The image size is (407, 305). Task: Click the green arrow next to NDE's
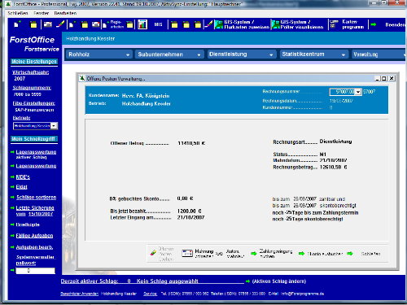[x=12, y=177]
